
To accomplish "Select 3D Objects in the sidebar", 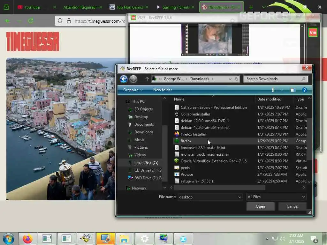I will 143,109.
